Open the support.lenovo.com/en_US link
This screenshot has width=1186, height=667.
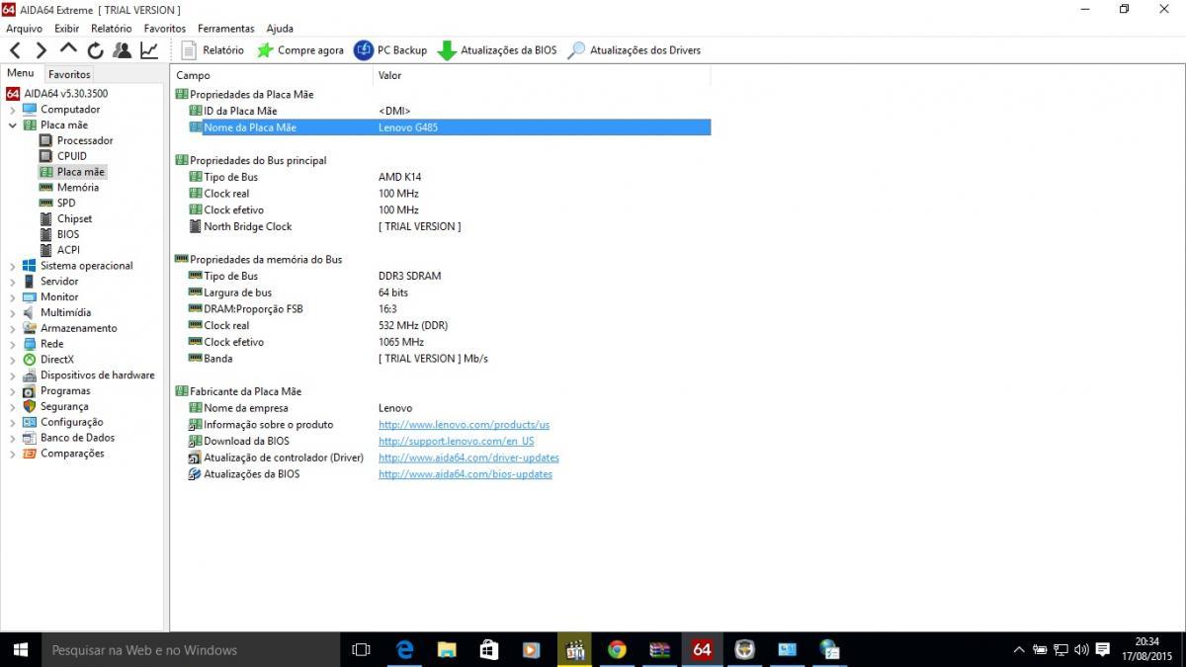456,442
